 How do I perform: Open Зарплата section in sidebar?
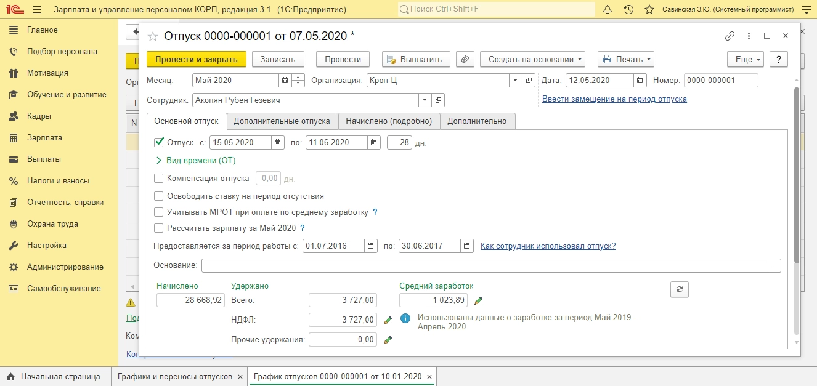coord(59,137)
